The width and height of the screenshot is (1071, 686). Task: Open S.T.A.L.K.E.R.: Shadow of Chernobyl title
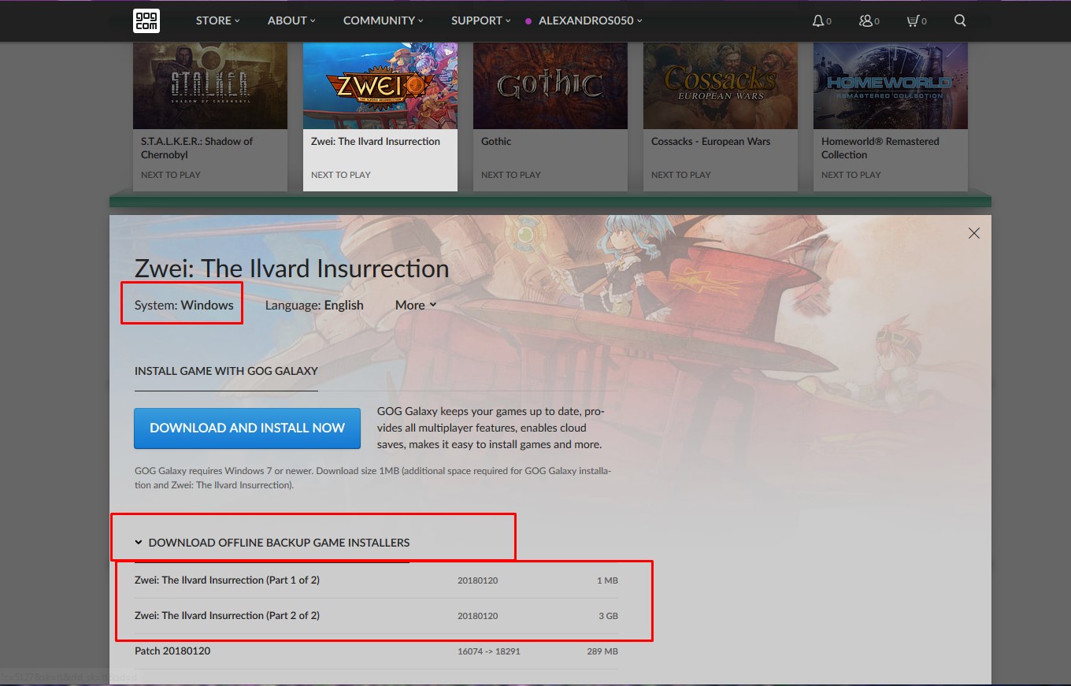point(197,148)
